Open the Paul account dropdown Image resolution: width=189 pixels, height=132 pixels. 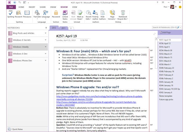(x=169, y=7)
